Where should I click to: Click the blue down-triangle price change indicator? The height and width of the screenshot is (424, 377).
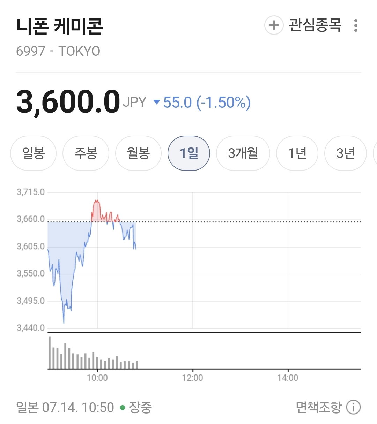click(157, 102)
